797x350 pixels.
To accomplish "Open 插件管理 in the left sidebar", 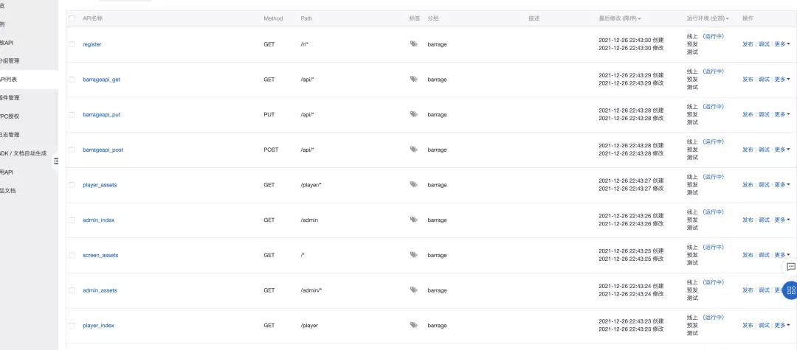I will [10, 97].
